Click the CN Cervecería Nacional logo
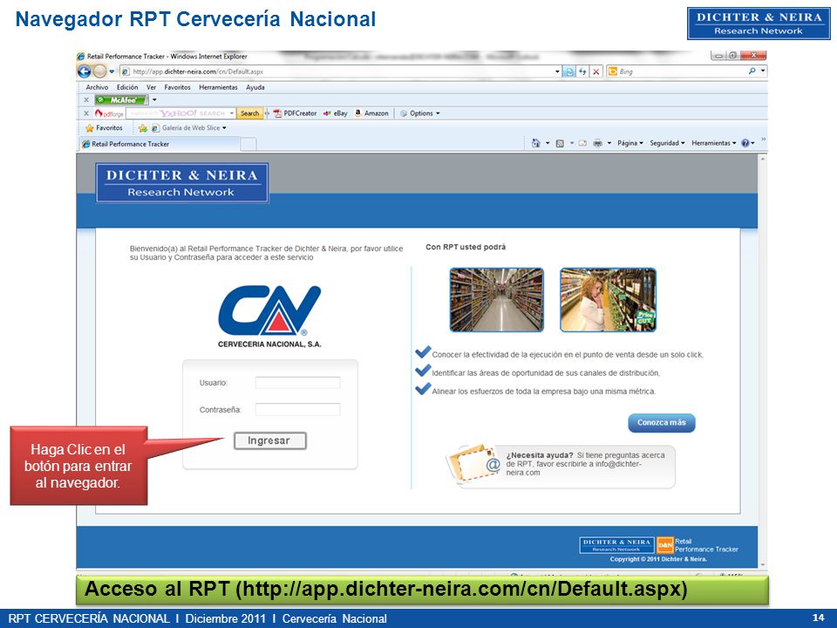Viewport: 837px width, 628px height. (x=269, y=317)
